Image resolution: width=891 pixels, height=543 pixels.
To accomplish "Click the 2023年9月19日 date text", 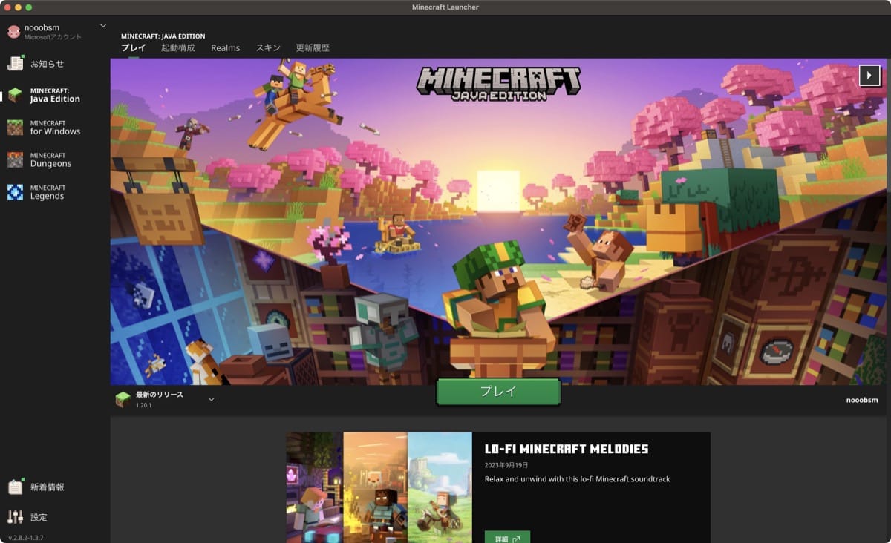I will pos(506,465).
